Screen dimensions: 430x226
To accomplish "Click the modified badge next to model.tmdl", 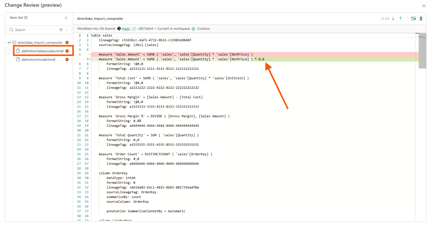I will pyautogui.click(x=67, y=59).
